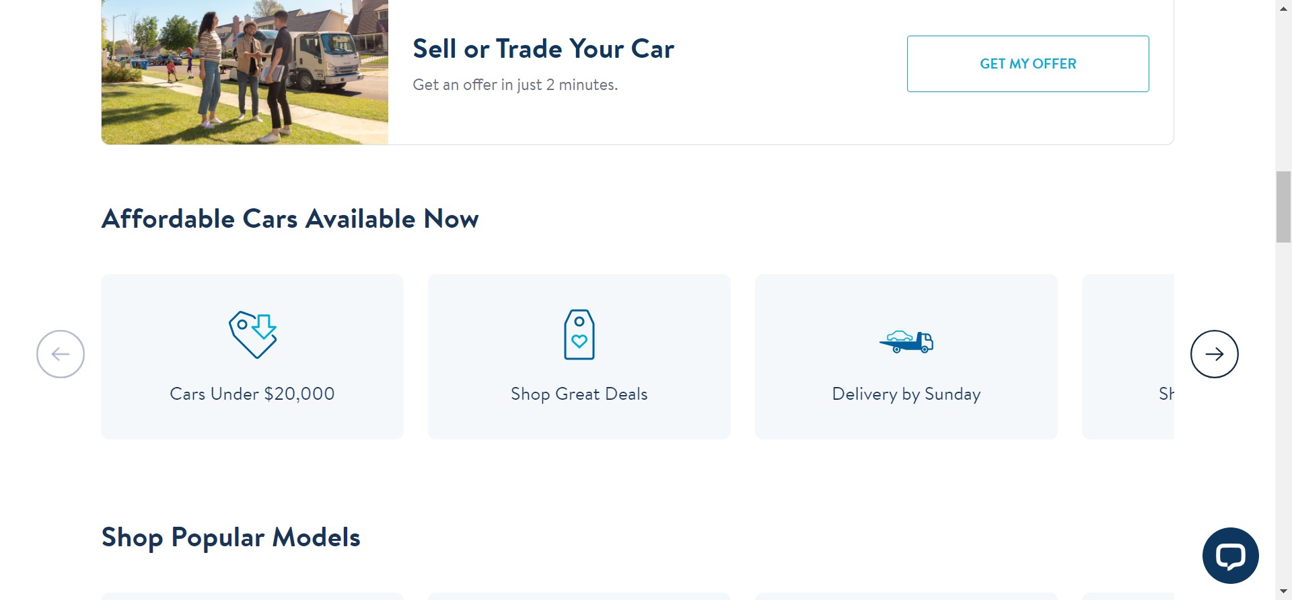Click the Affordable Cars Available Now heading
Screen dimensions: 1292x600
[x=290, y=219]
